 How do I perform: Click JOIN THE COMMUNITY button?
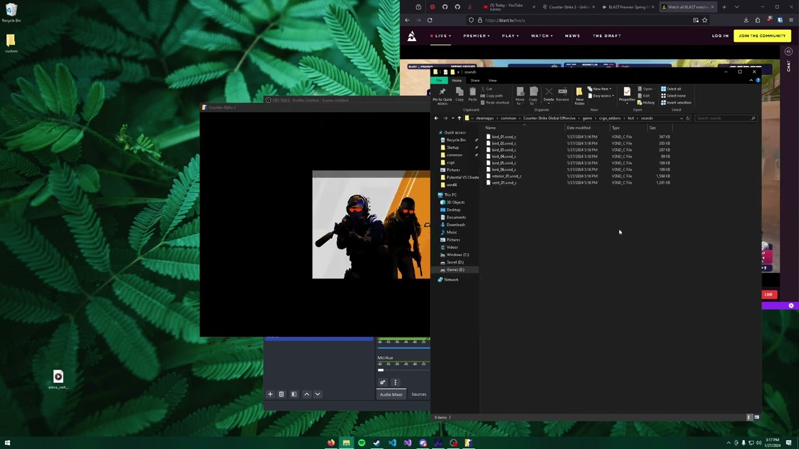click(x=762, y=36)
